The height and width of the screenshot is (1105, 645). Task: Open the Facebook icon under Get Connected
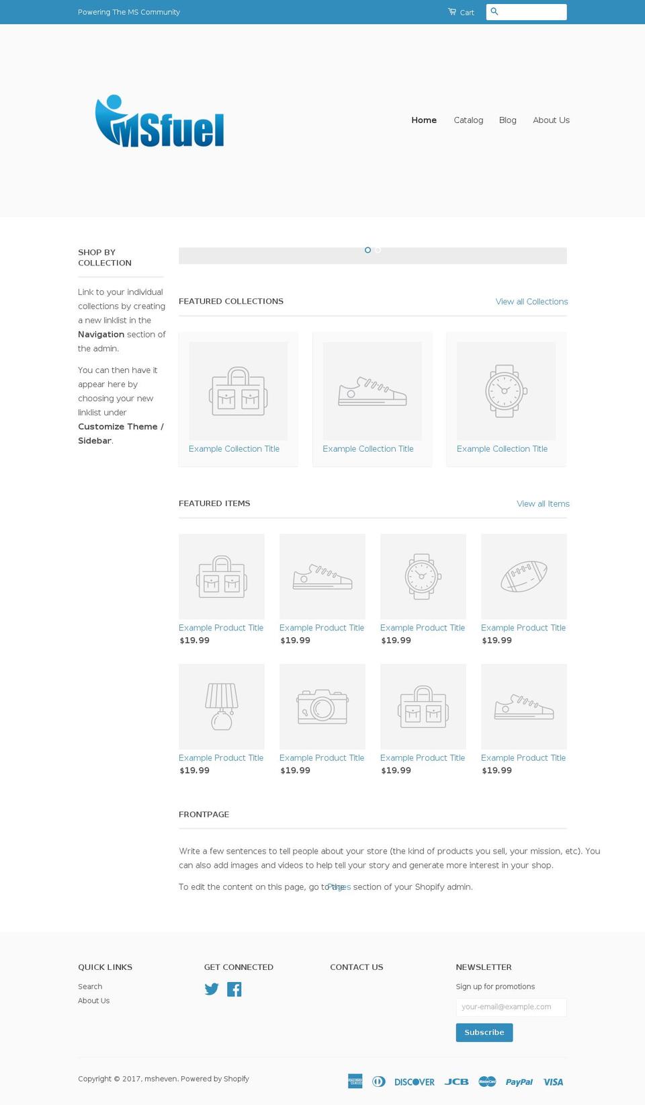[234, 989]
